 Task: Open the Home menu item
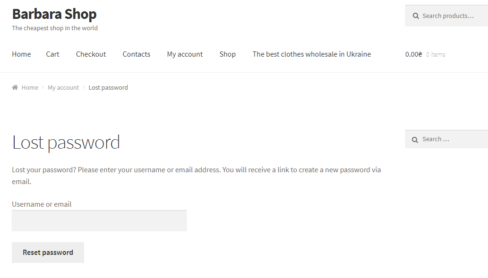21,54
